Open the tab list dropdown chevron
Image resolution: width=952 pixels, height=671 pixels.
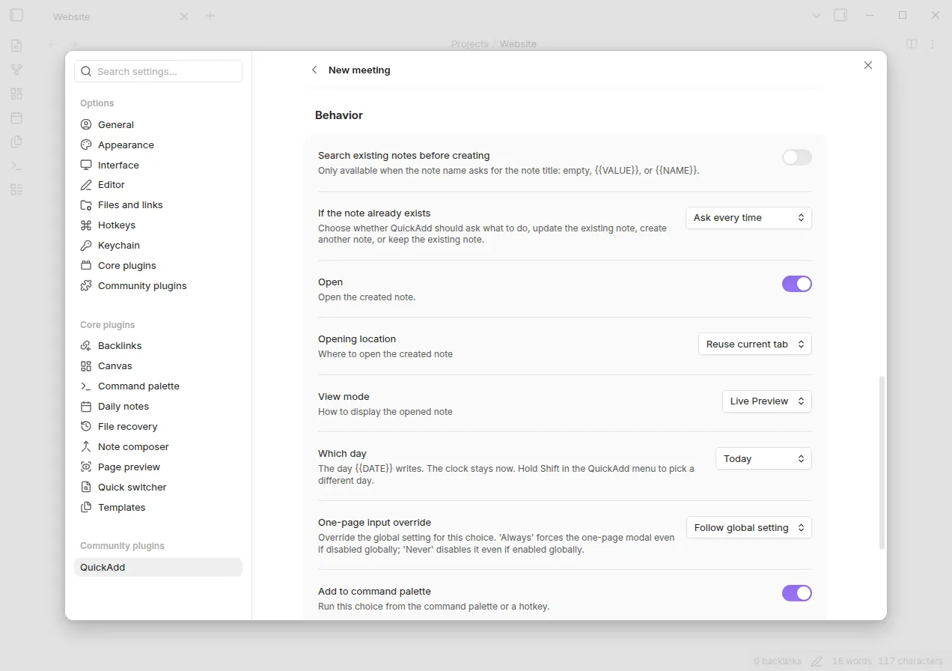click(x=817, y=15)
